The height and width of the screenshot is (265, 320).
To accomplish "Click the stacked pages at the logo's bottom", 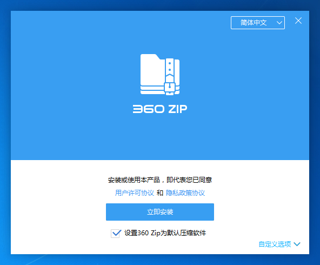I will pos(152,90).
